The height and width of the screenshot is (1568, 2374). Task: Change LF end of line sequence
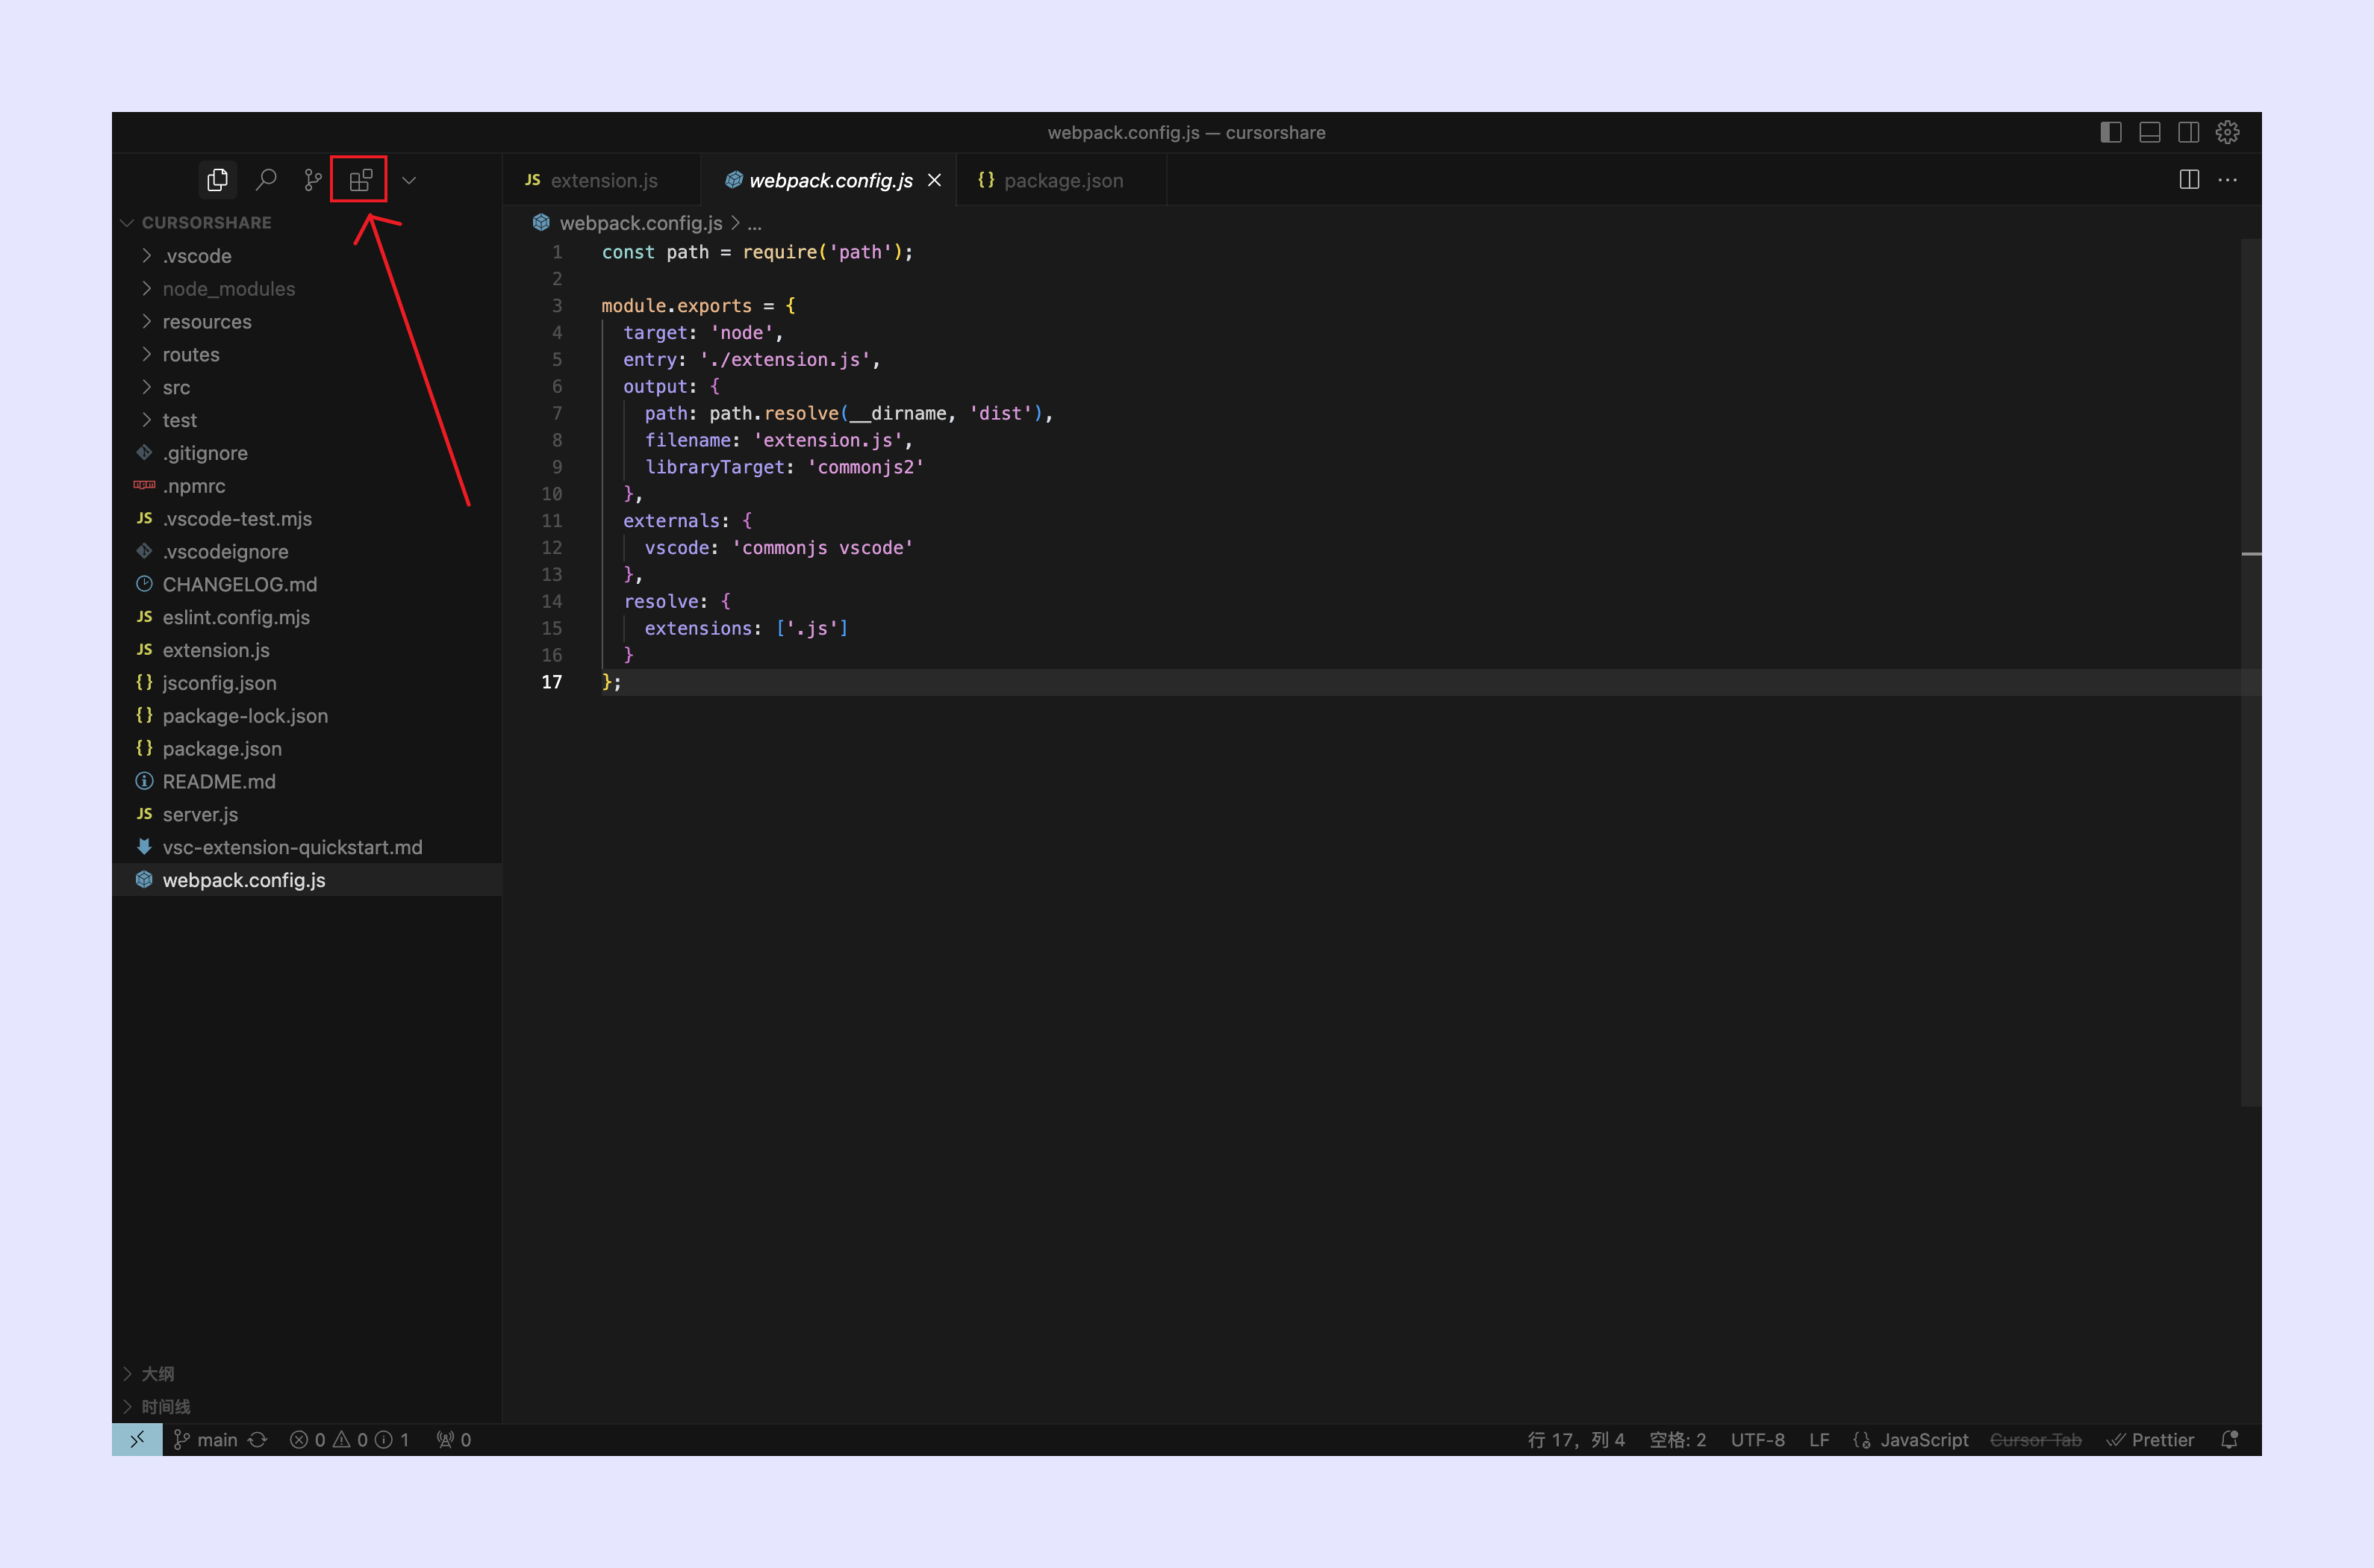pyautogui.click(x=1819, y=1440)
